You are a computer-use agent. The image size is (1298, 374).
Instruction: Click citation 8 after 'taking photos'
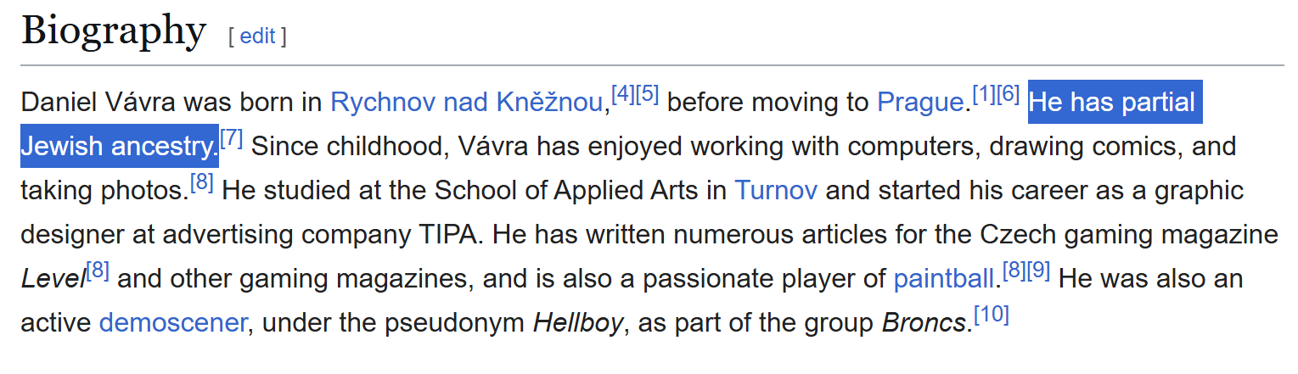[x=200, y=182]
